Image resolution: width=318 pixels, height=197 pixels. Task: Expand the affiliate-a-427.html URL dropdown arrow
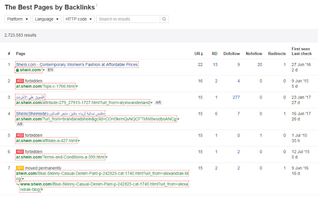pos(79,141)
